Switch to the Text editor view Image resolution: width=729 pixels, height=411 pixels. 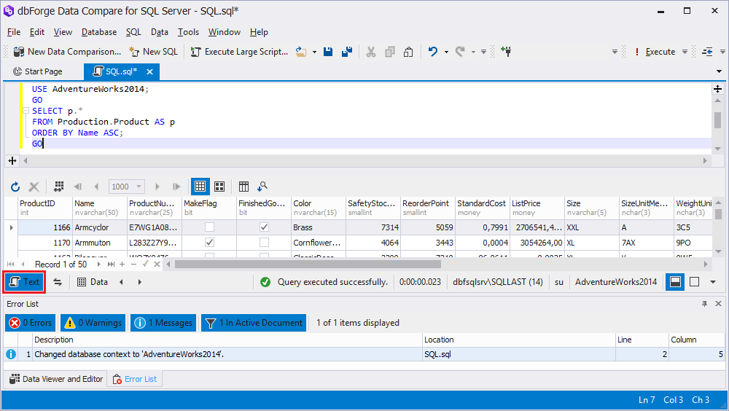[x=24, y=282]
